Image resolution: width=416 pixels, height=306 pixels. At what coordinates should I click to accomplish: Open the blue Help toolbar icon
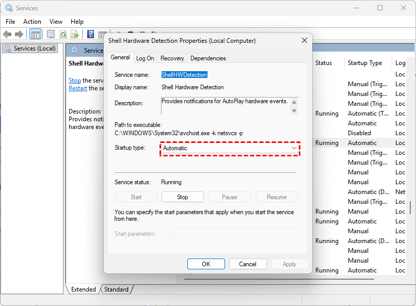pos(90,34)
